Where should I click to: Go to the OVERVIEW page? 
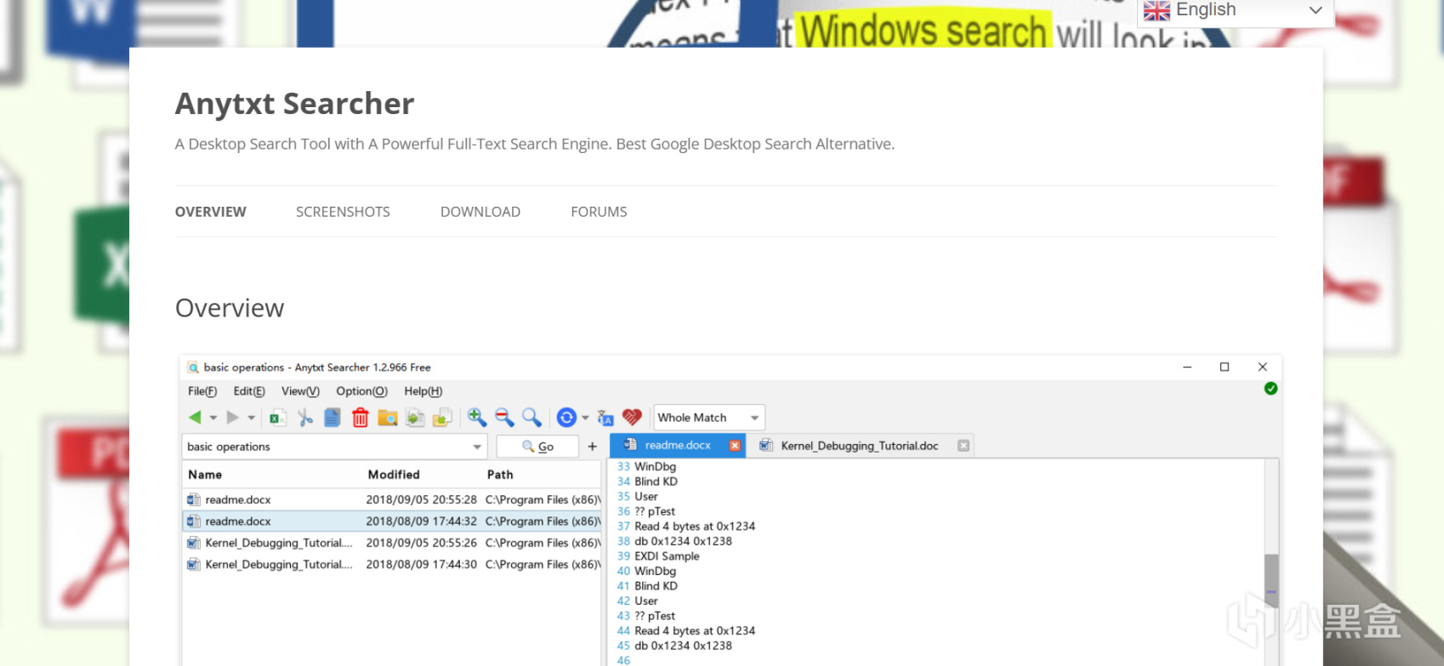pyautogui.click(x=211, y=212)
